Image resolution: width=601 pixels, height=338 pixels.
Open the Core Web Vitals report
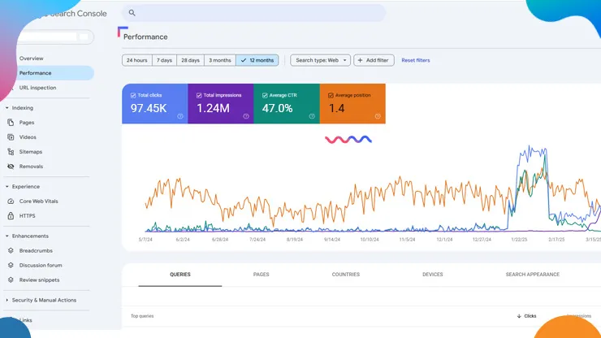click(x=38, y=201)
